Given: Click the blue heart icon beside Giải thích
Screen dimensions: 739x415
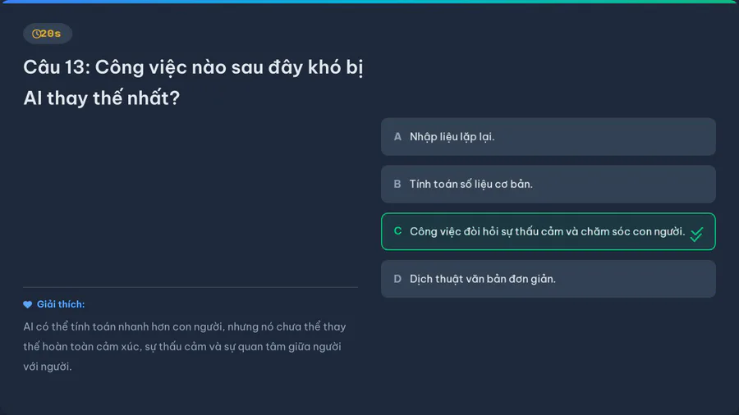Looking at the screenshot, I should coord(28,304).
